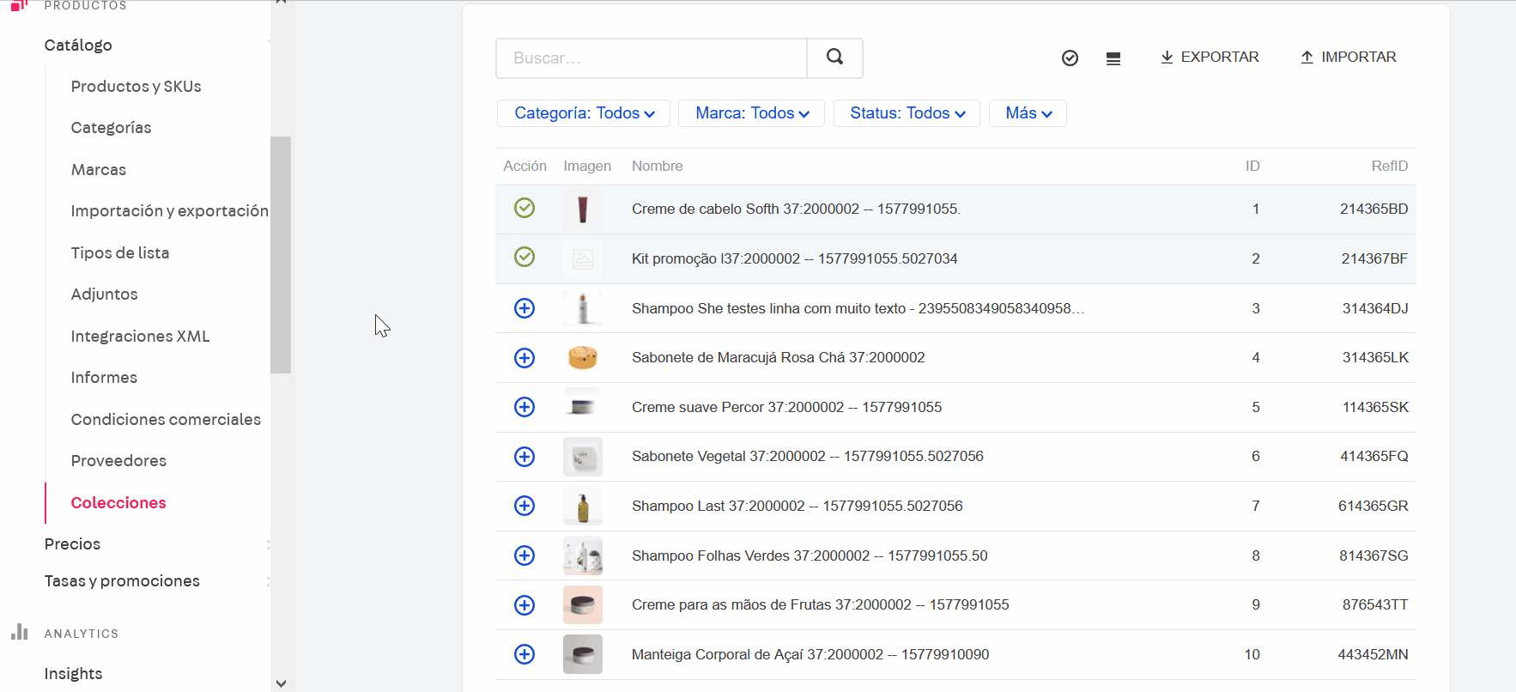Focus the Buscar search field
This screenshot has width=1516, height=692.
[x=651, y=58]
